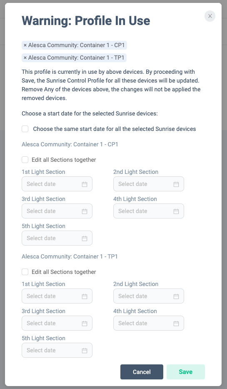This screenshot has height=389, width=227.
Task: Check Edit all Sections together for TP1
Action: point(25,272)
